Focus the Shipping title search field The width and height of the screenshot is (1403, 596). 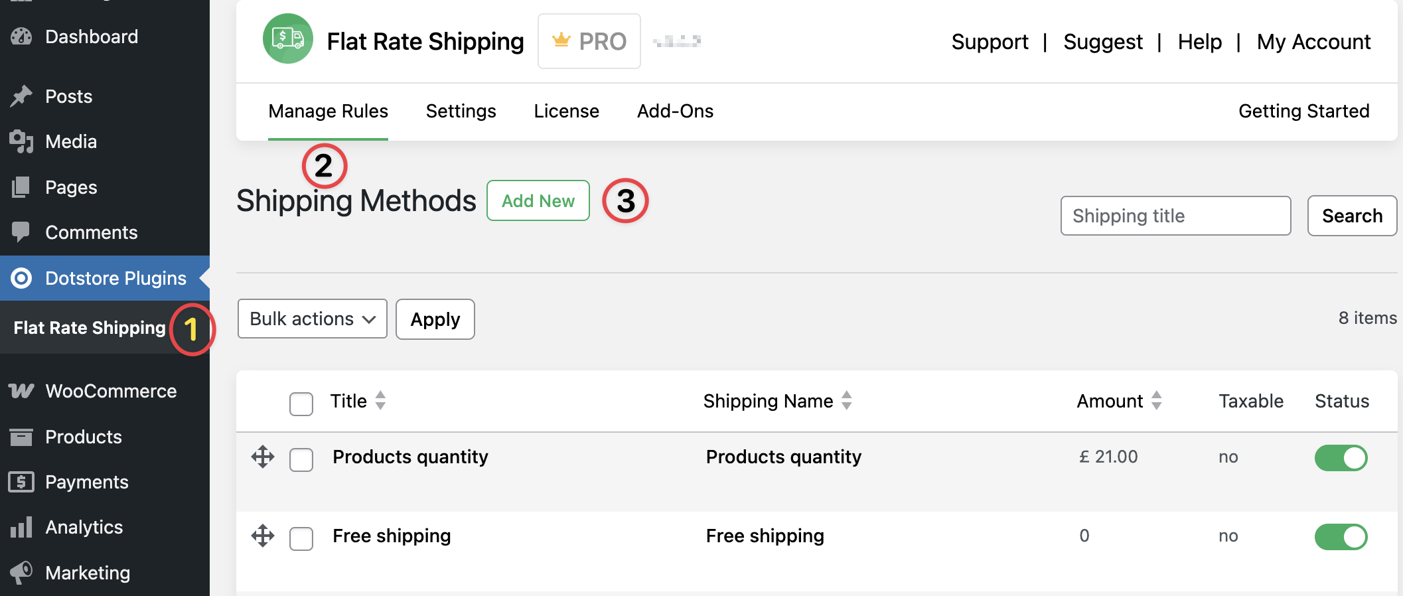(x=1176, y=216)
